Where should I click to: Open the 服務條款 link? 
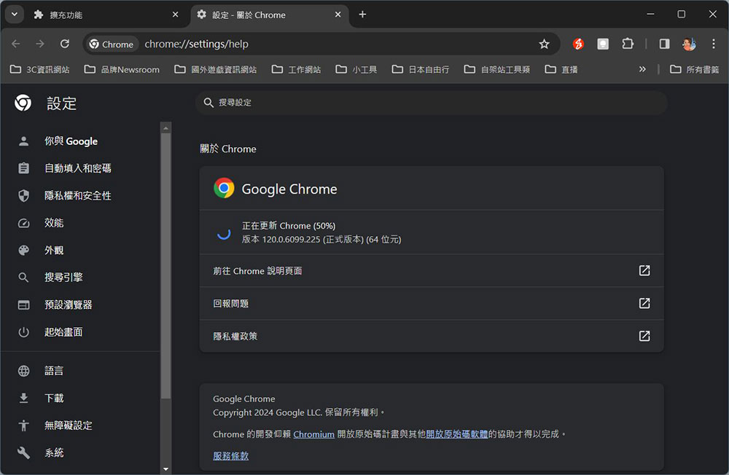230,456
